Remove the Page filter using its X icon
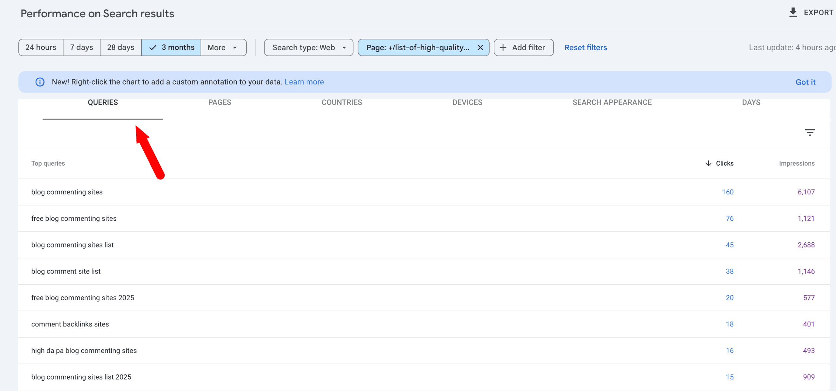The width and height of the screenshot is (836, 391). coord(480,47)
